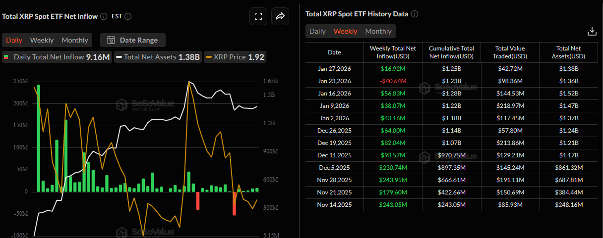This screenshot has height=238, width=603.
Task: Click the share arrow icon
Action: [280, 16]
